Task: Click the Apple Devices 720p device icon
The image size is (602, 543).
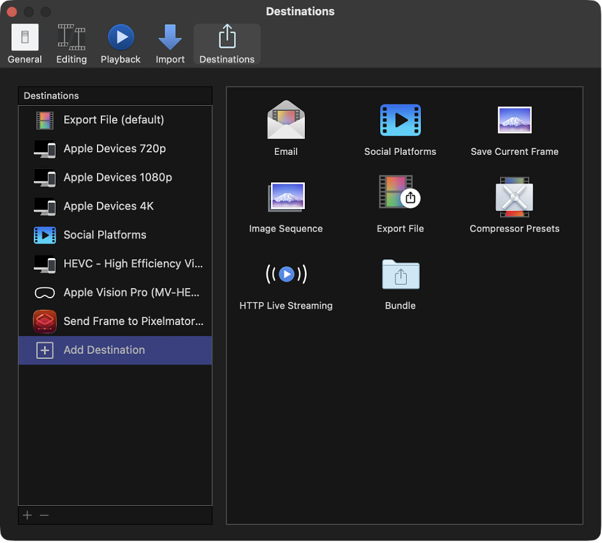Action: click(45, 149)
